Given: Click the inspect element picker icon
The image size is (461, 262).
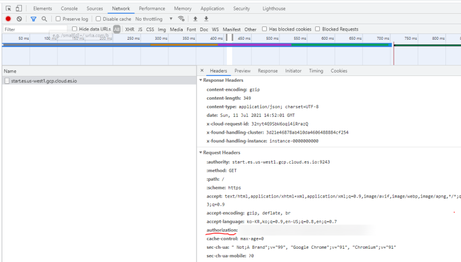Looking at the screenshot, I should (9, 9).
